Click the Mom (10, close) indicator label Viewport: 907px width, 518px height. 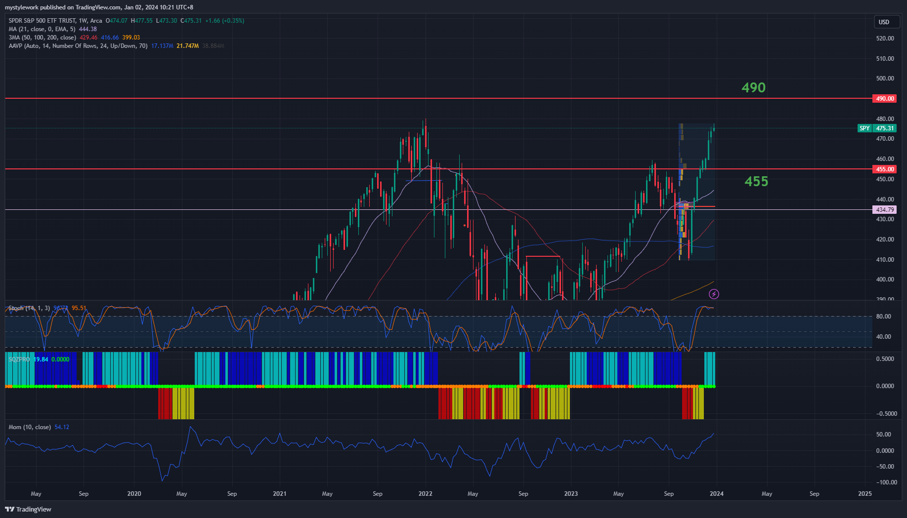coord(30,427)
